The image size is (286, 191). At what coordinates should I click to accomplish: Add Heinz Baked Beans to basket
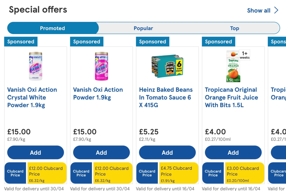(x=167, y=153)
